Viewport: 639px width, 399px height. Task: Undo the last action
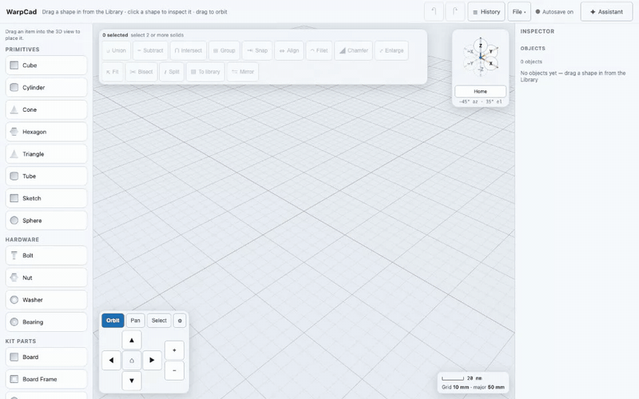tap(434, 11)
